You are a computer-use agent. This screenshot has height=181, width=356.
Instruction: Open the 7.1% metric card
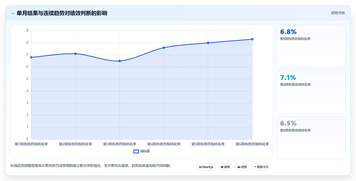tap(311, 92)
